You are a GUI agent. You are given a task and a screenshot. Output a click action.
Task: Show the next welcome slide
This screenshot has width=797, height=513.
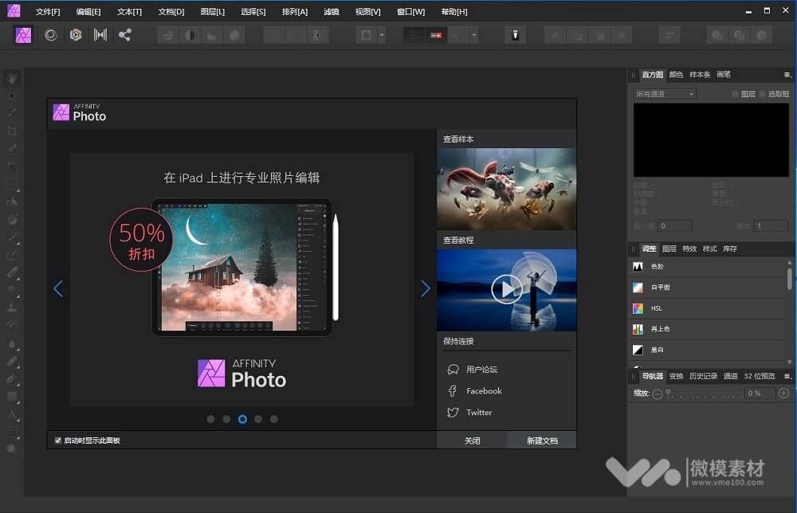pyautogui.click(x=426, y=289)
